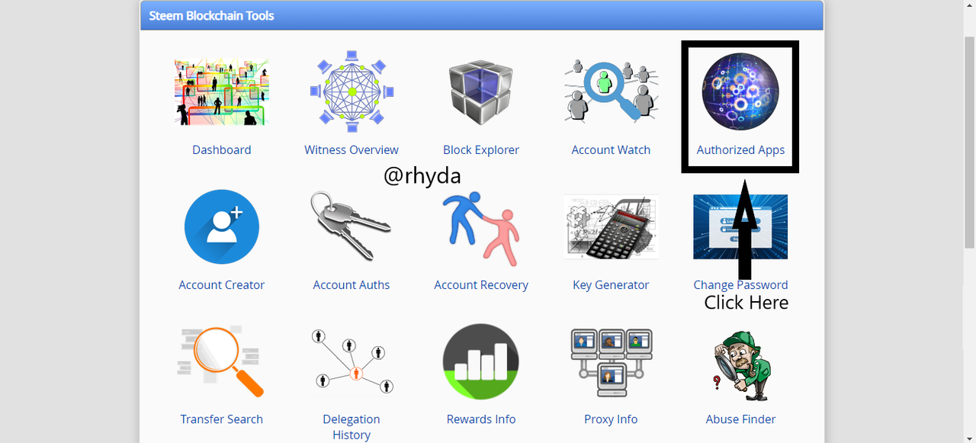This screenshot has height=443, width=976.
Task: Click the Steem Blockchain Tools panel header
Action: point(482,15)
